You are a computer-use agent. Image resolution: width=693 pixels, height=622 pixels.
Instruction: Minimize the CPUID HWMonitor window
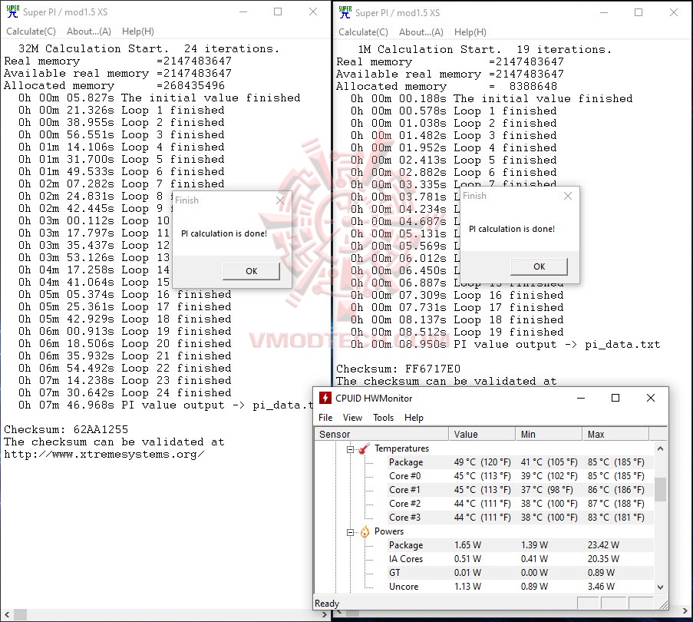(581, 398)
